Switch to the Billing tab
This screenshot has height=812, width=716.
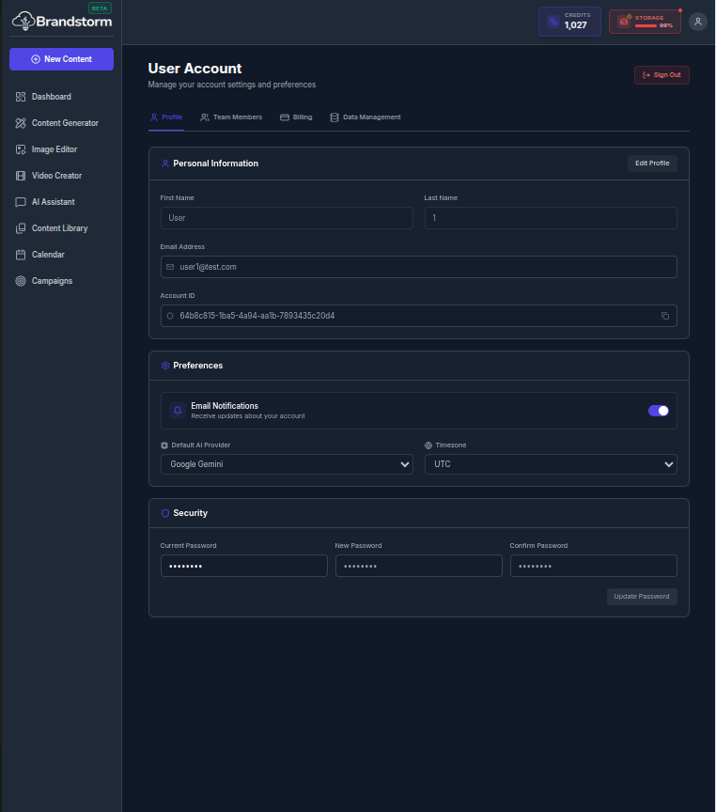296,117
